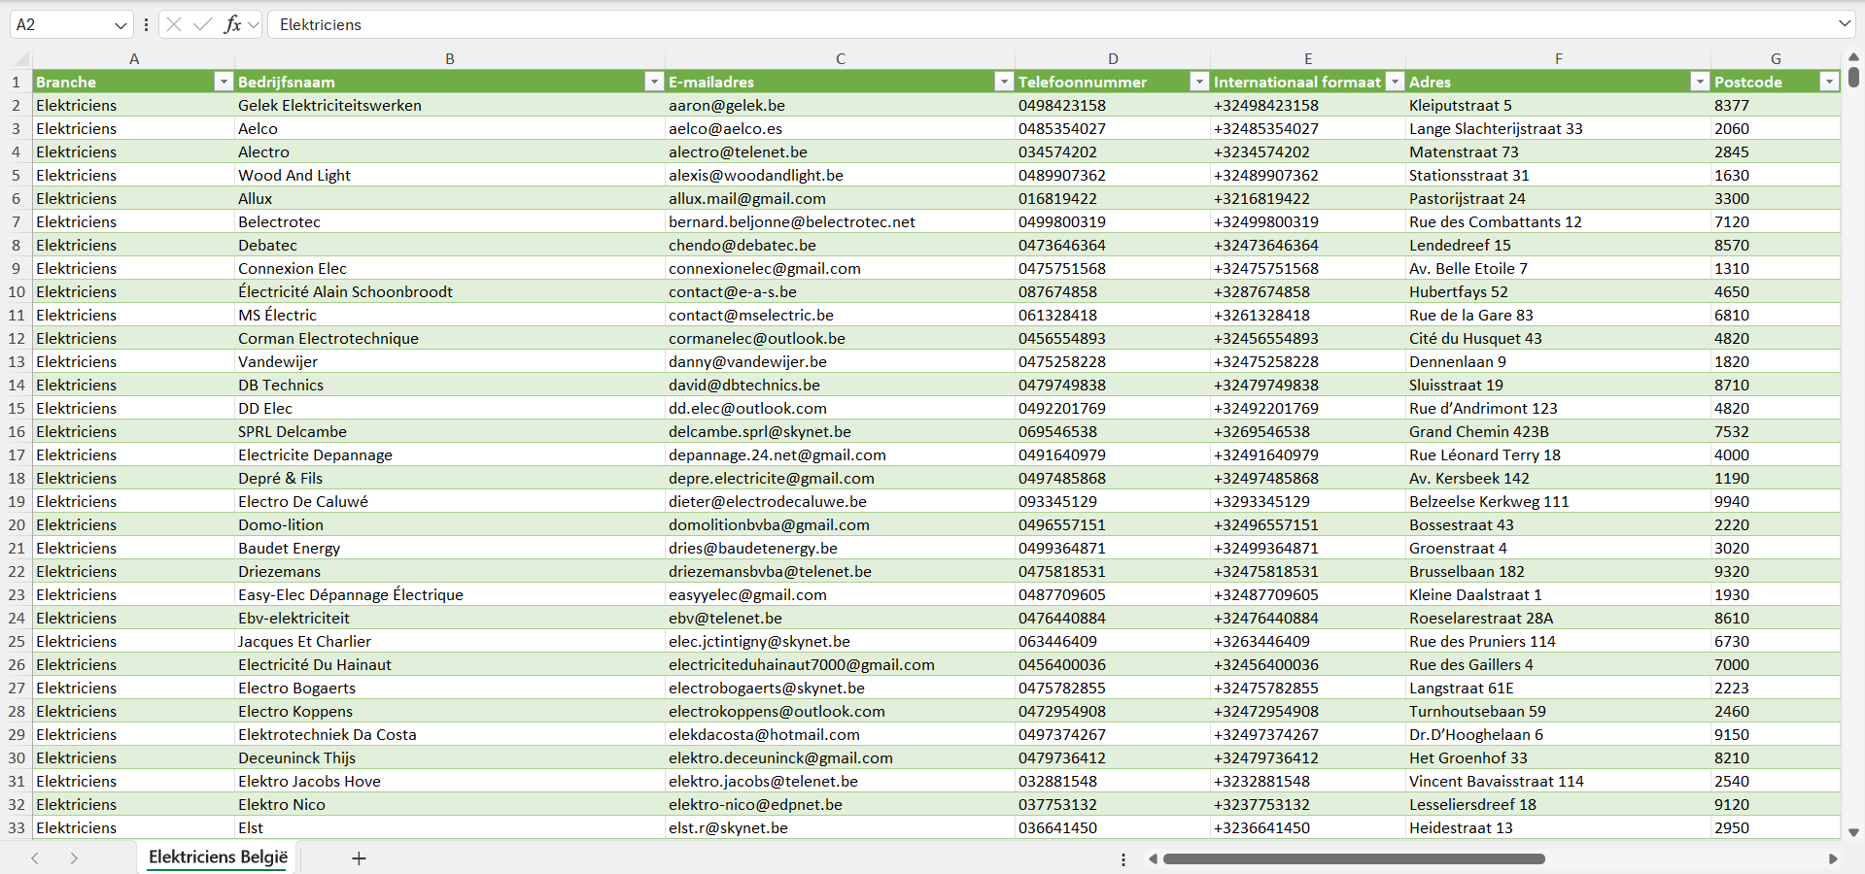Expand the Name Box dropdown arrow

pyautogui.click(x=121, y=24)
